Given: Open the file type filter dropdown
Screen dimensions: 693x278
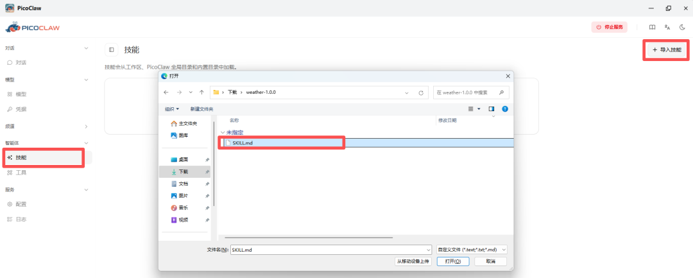Looking at the screenshot, I should 472,250.
